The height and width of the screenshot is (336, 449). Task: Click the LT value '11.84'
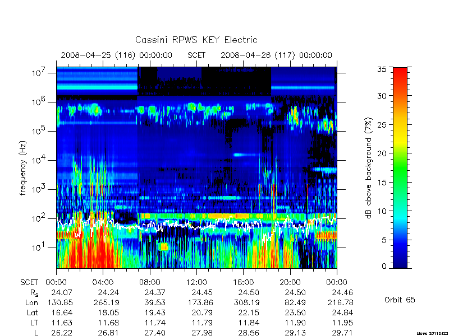click(x=249, y=323)
